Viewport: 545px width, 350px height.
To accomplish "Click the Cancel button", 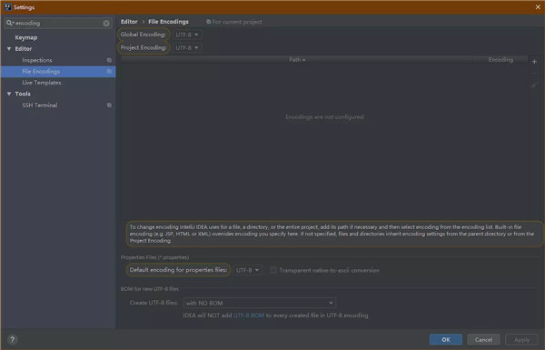I will (483, 340).
